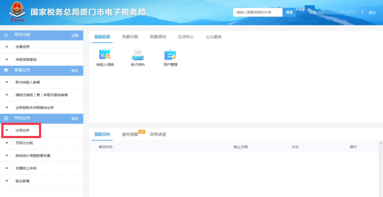This screenshot has height=197, width=383.
Task: Click the 国家税务总局厦门市电子税务局 title
Action: [88, 12]
